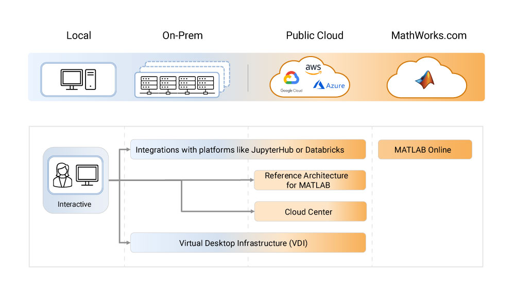This screenshot has width=515, height=289.
Task: Click the MathWorks.com column heading
Action: point(428,35)
